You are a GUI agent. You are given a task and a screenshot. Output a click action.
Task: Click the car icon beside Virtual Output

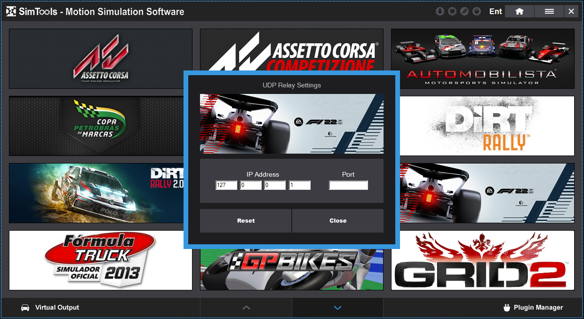(25, 308)
